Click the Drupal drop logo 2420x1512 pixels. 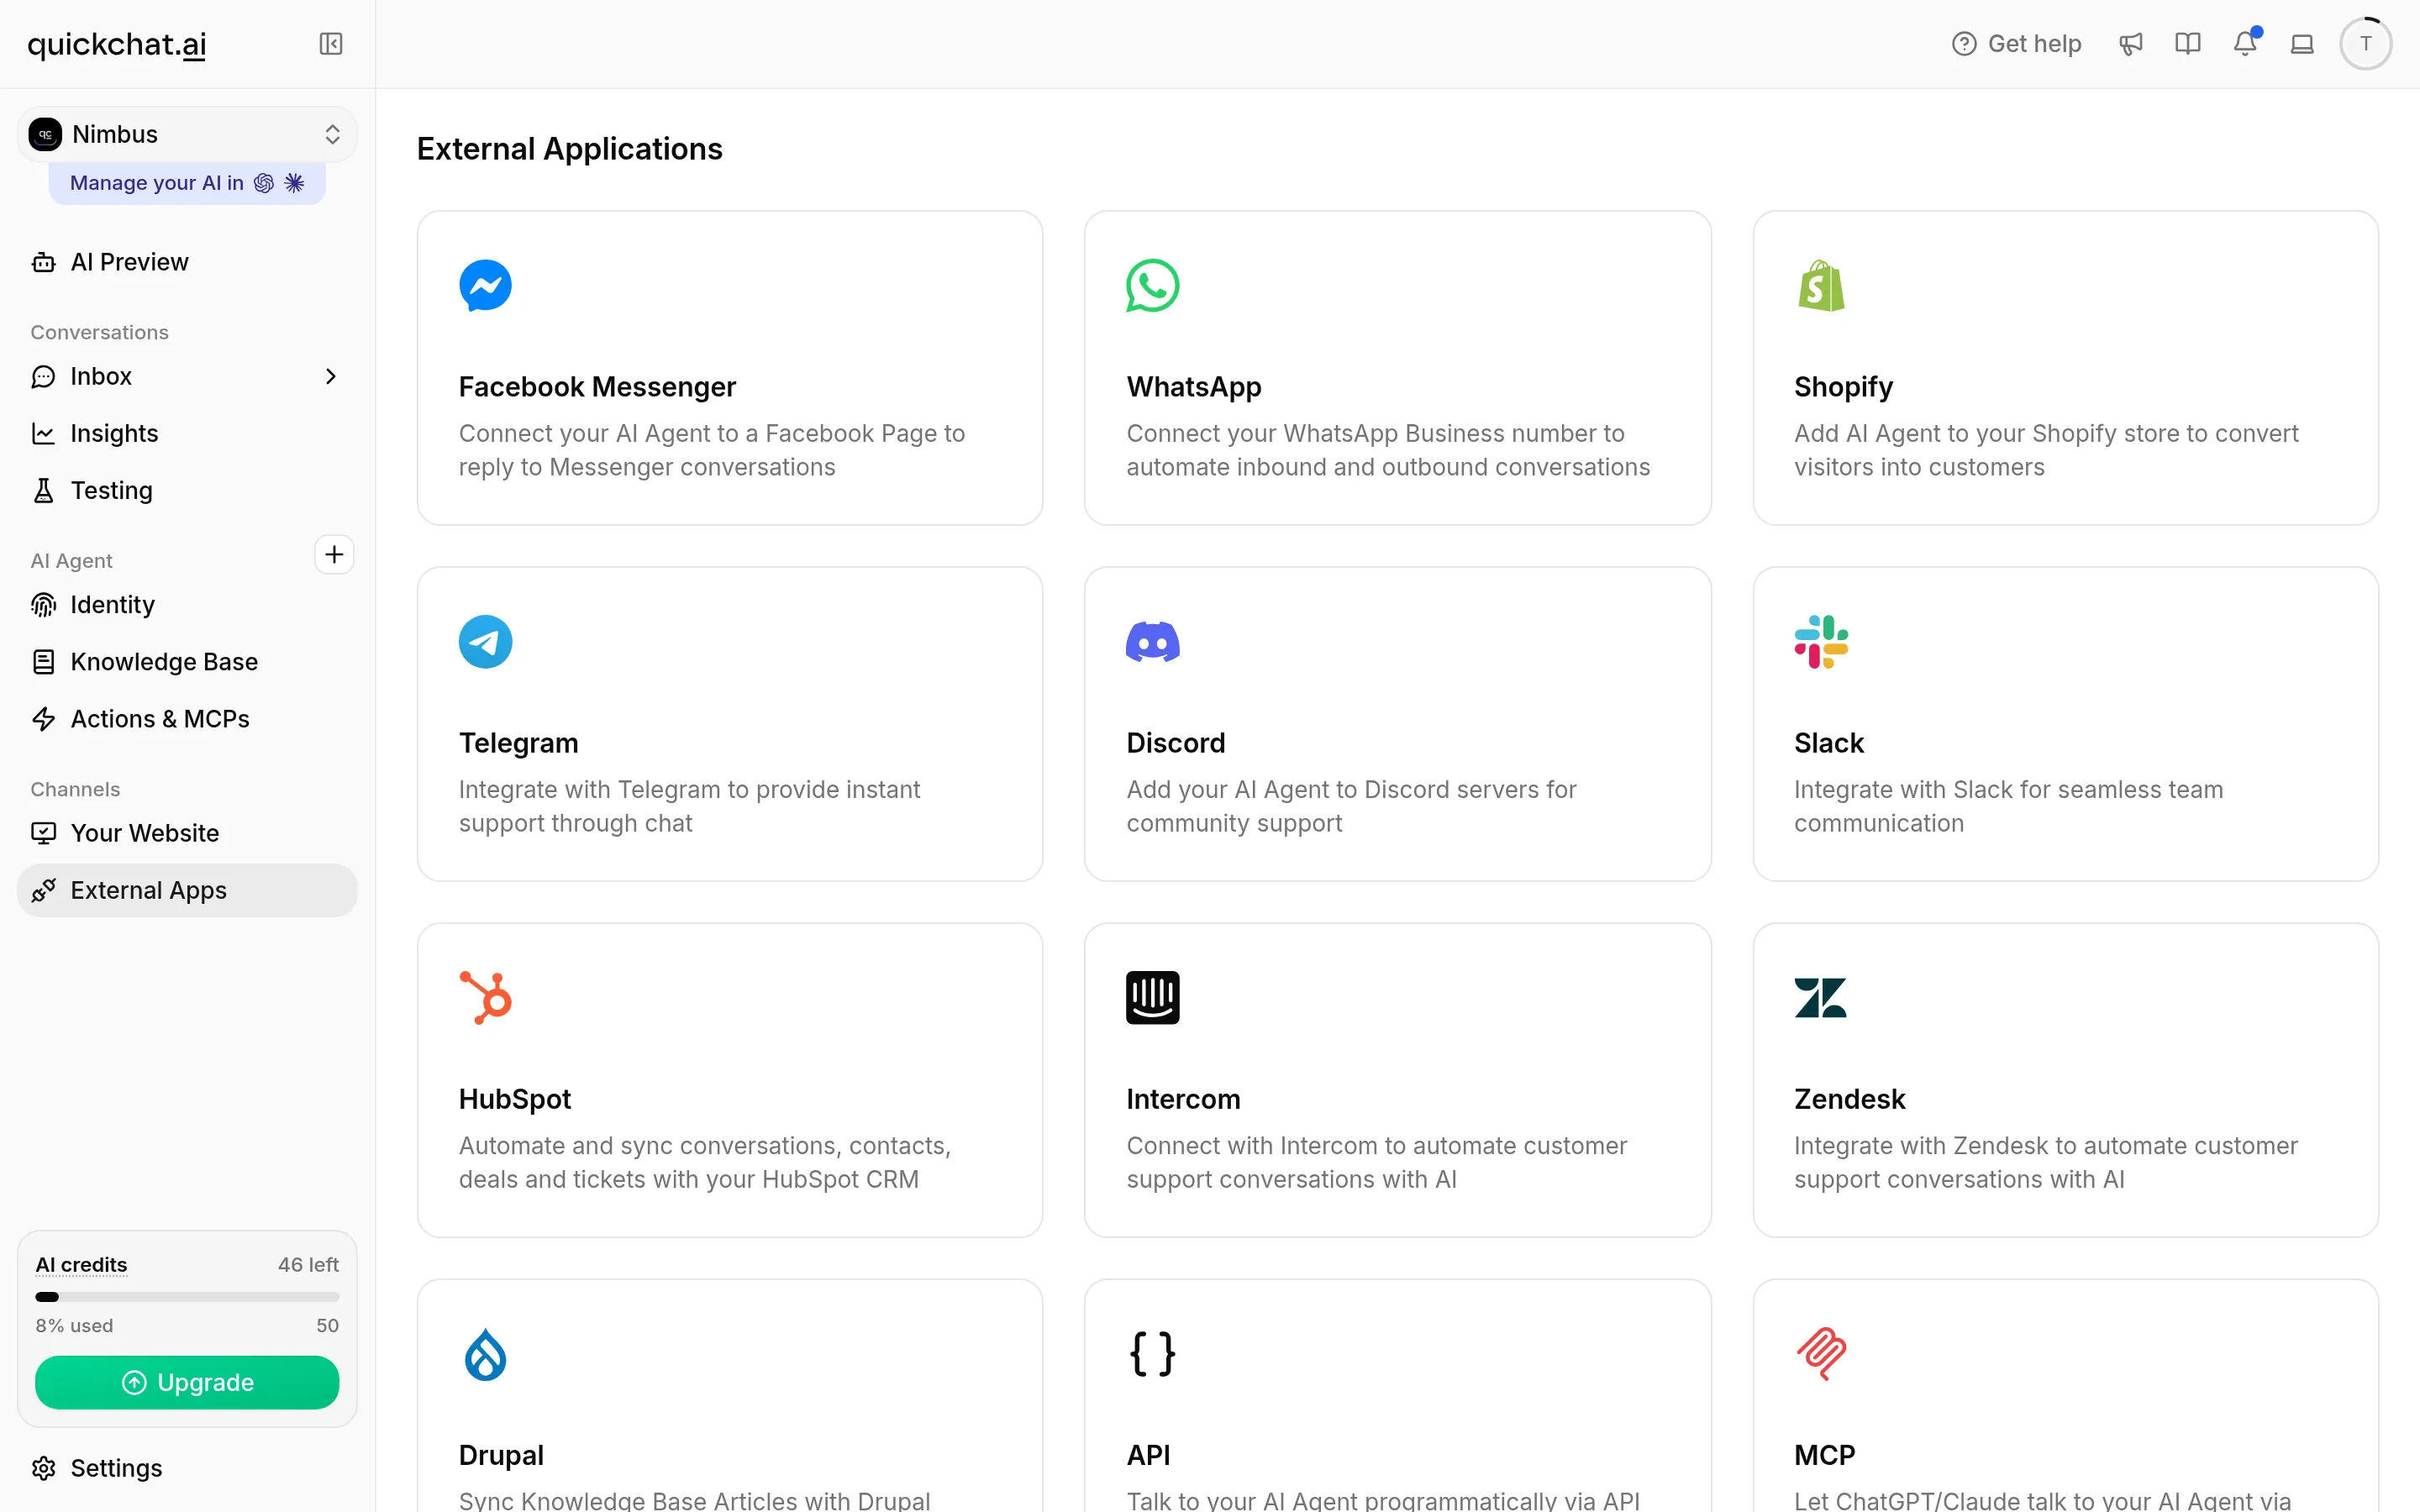[485, 1354]
